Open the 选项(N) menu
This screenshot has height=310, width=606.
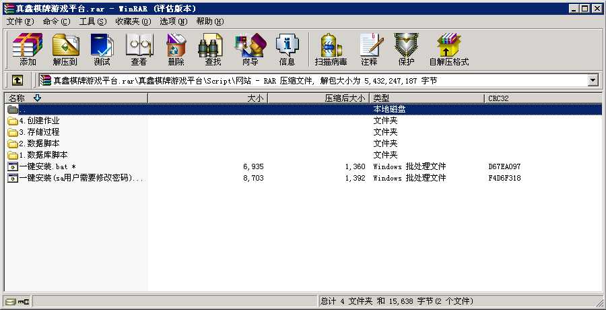tap(174, 22)
